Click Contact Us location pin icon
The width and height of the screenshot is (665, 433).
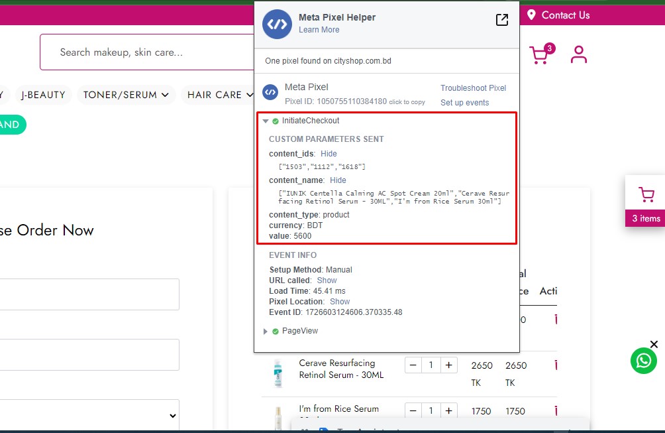coord(531,15)
